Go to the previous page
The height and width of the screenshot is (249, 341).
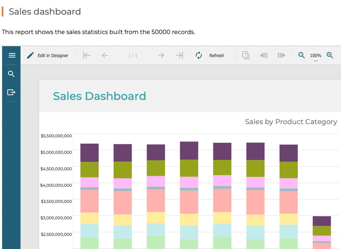105,55
